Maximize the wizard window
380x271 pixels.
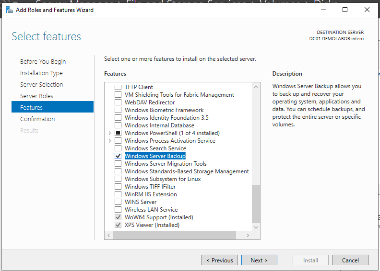tap(344, 10)
